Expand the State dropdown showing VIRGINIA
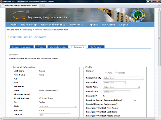This screenshot has width=161, height=120. (58, 106)
